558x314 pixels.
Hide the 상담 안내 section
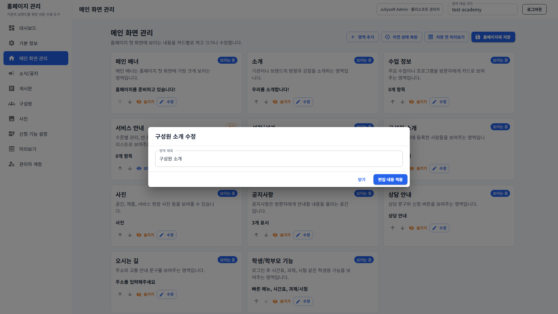pyautogui.click(x=418, y=228)
